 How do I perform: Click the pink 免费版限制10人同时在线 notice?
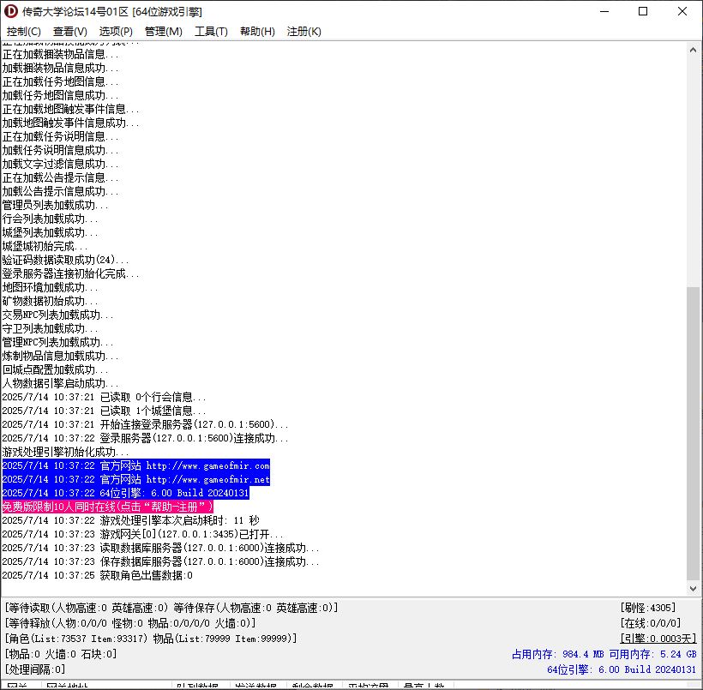[108, 507]
